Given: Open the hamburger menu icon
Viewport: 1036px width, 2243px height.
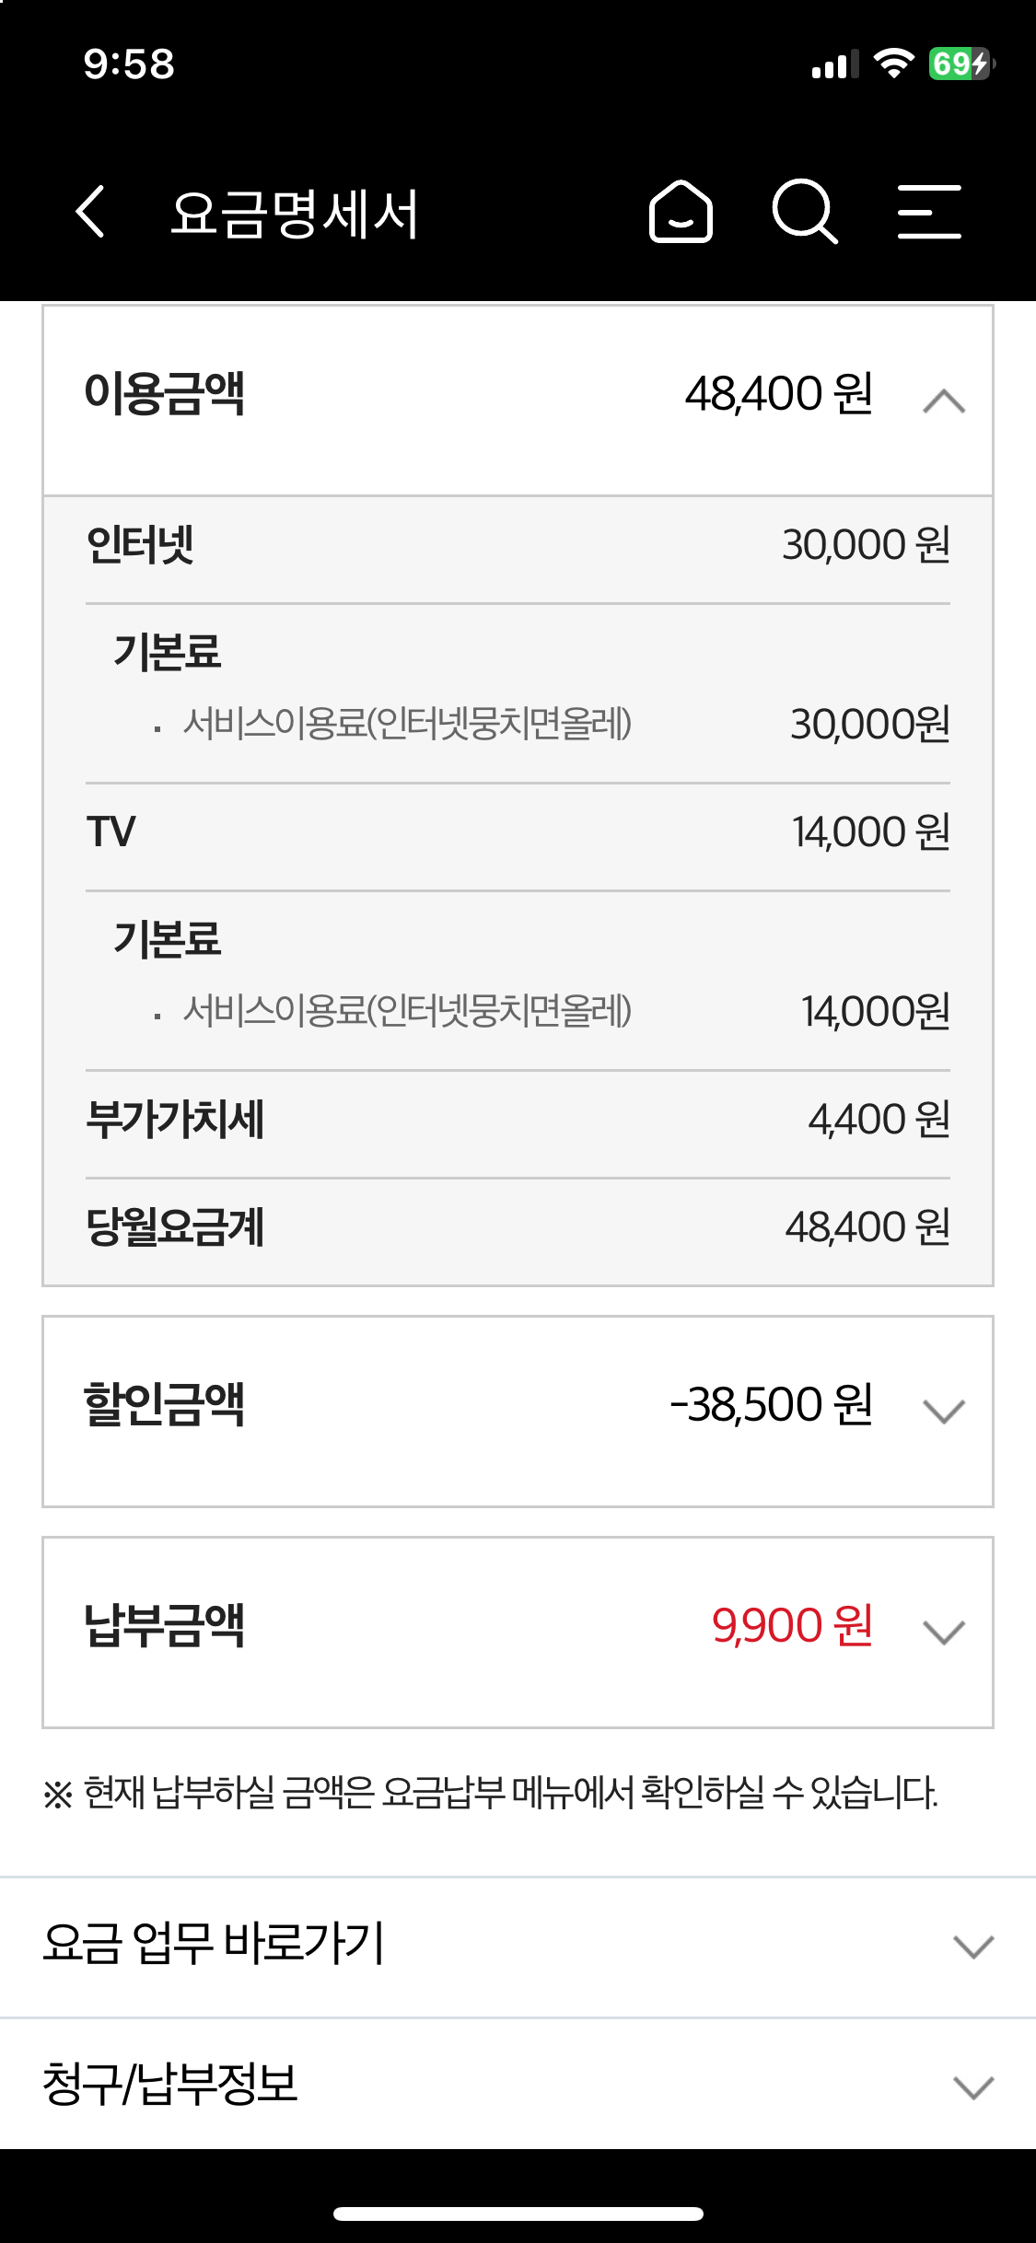Looking at the screenshot, I should (x=929, y=212).
